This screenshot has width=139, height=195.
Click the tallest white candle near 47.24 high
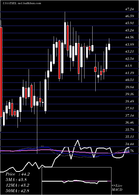pyautogui.click(x=65, y=33)
